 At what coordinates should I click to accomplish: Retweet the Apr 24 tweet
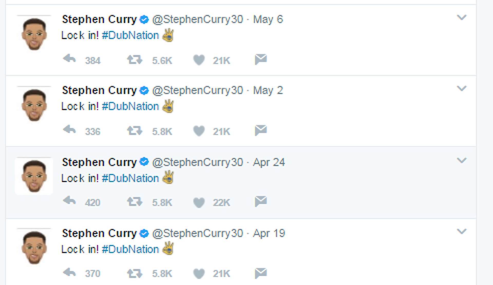pos(136,202)
